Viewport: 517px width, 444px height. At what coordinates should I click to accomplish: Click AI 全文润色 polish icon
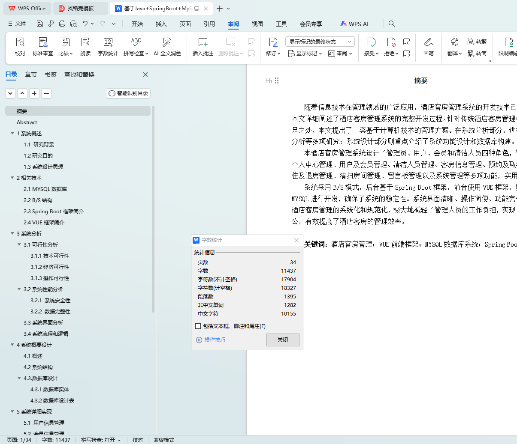[x=167, y=42]
